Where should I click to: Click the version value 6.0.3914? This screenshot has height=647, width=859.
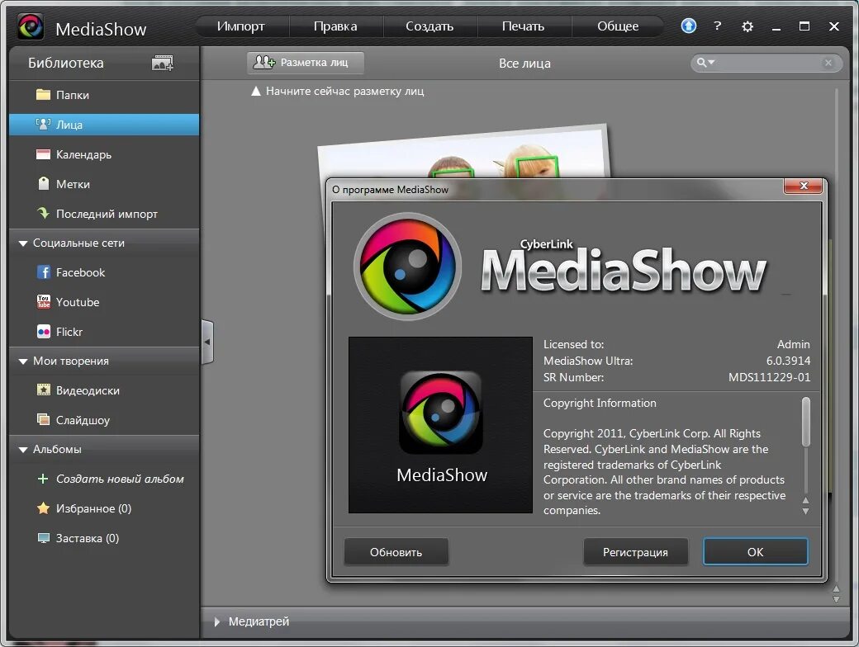(x=788, y=361)
